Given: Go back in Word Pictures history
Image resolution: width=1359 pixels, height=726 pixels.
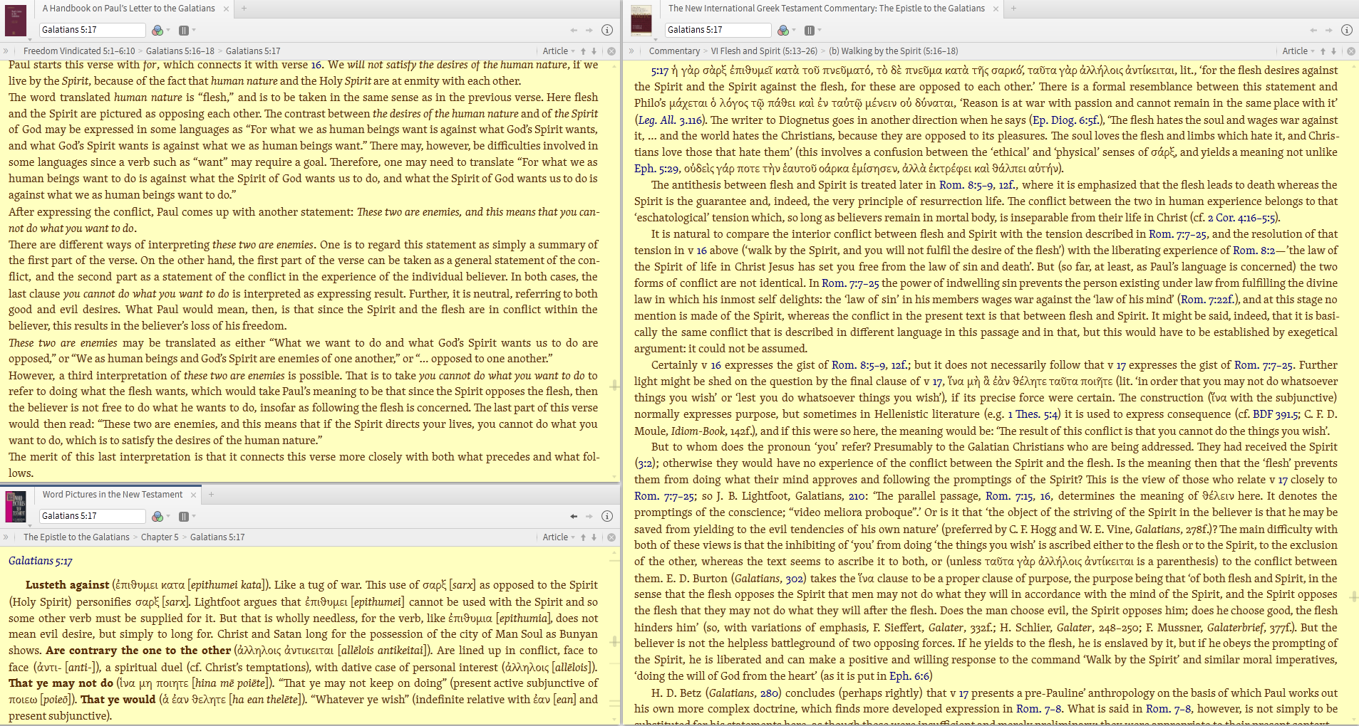Looking at the screenshot, I should [574, 516].
